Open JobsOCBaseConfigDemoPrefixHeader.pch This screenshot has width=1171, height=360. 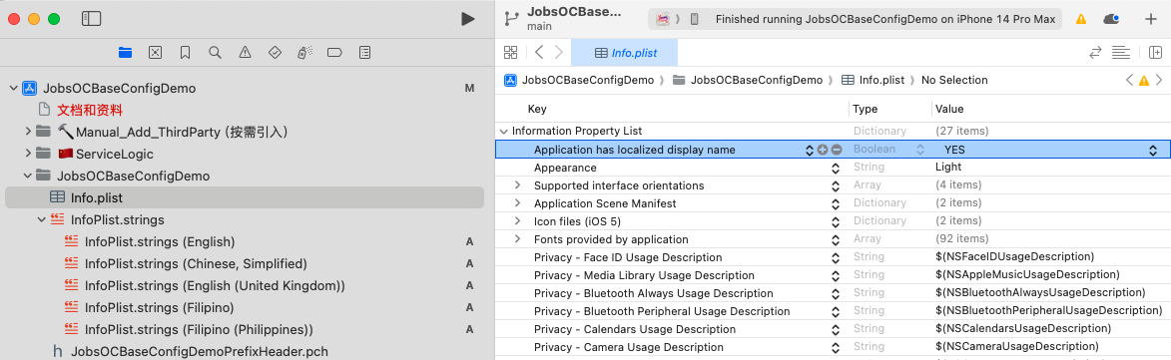click(200, 351)
